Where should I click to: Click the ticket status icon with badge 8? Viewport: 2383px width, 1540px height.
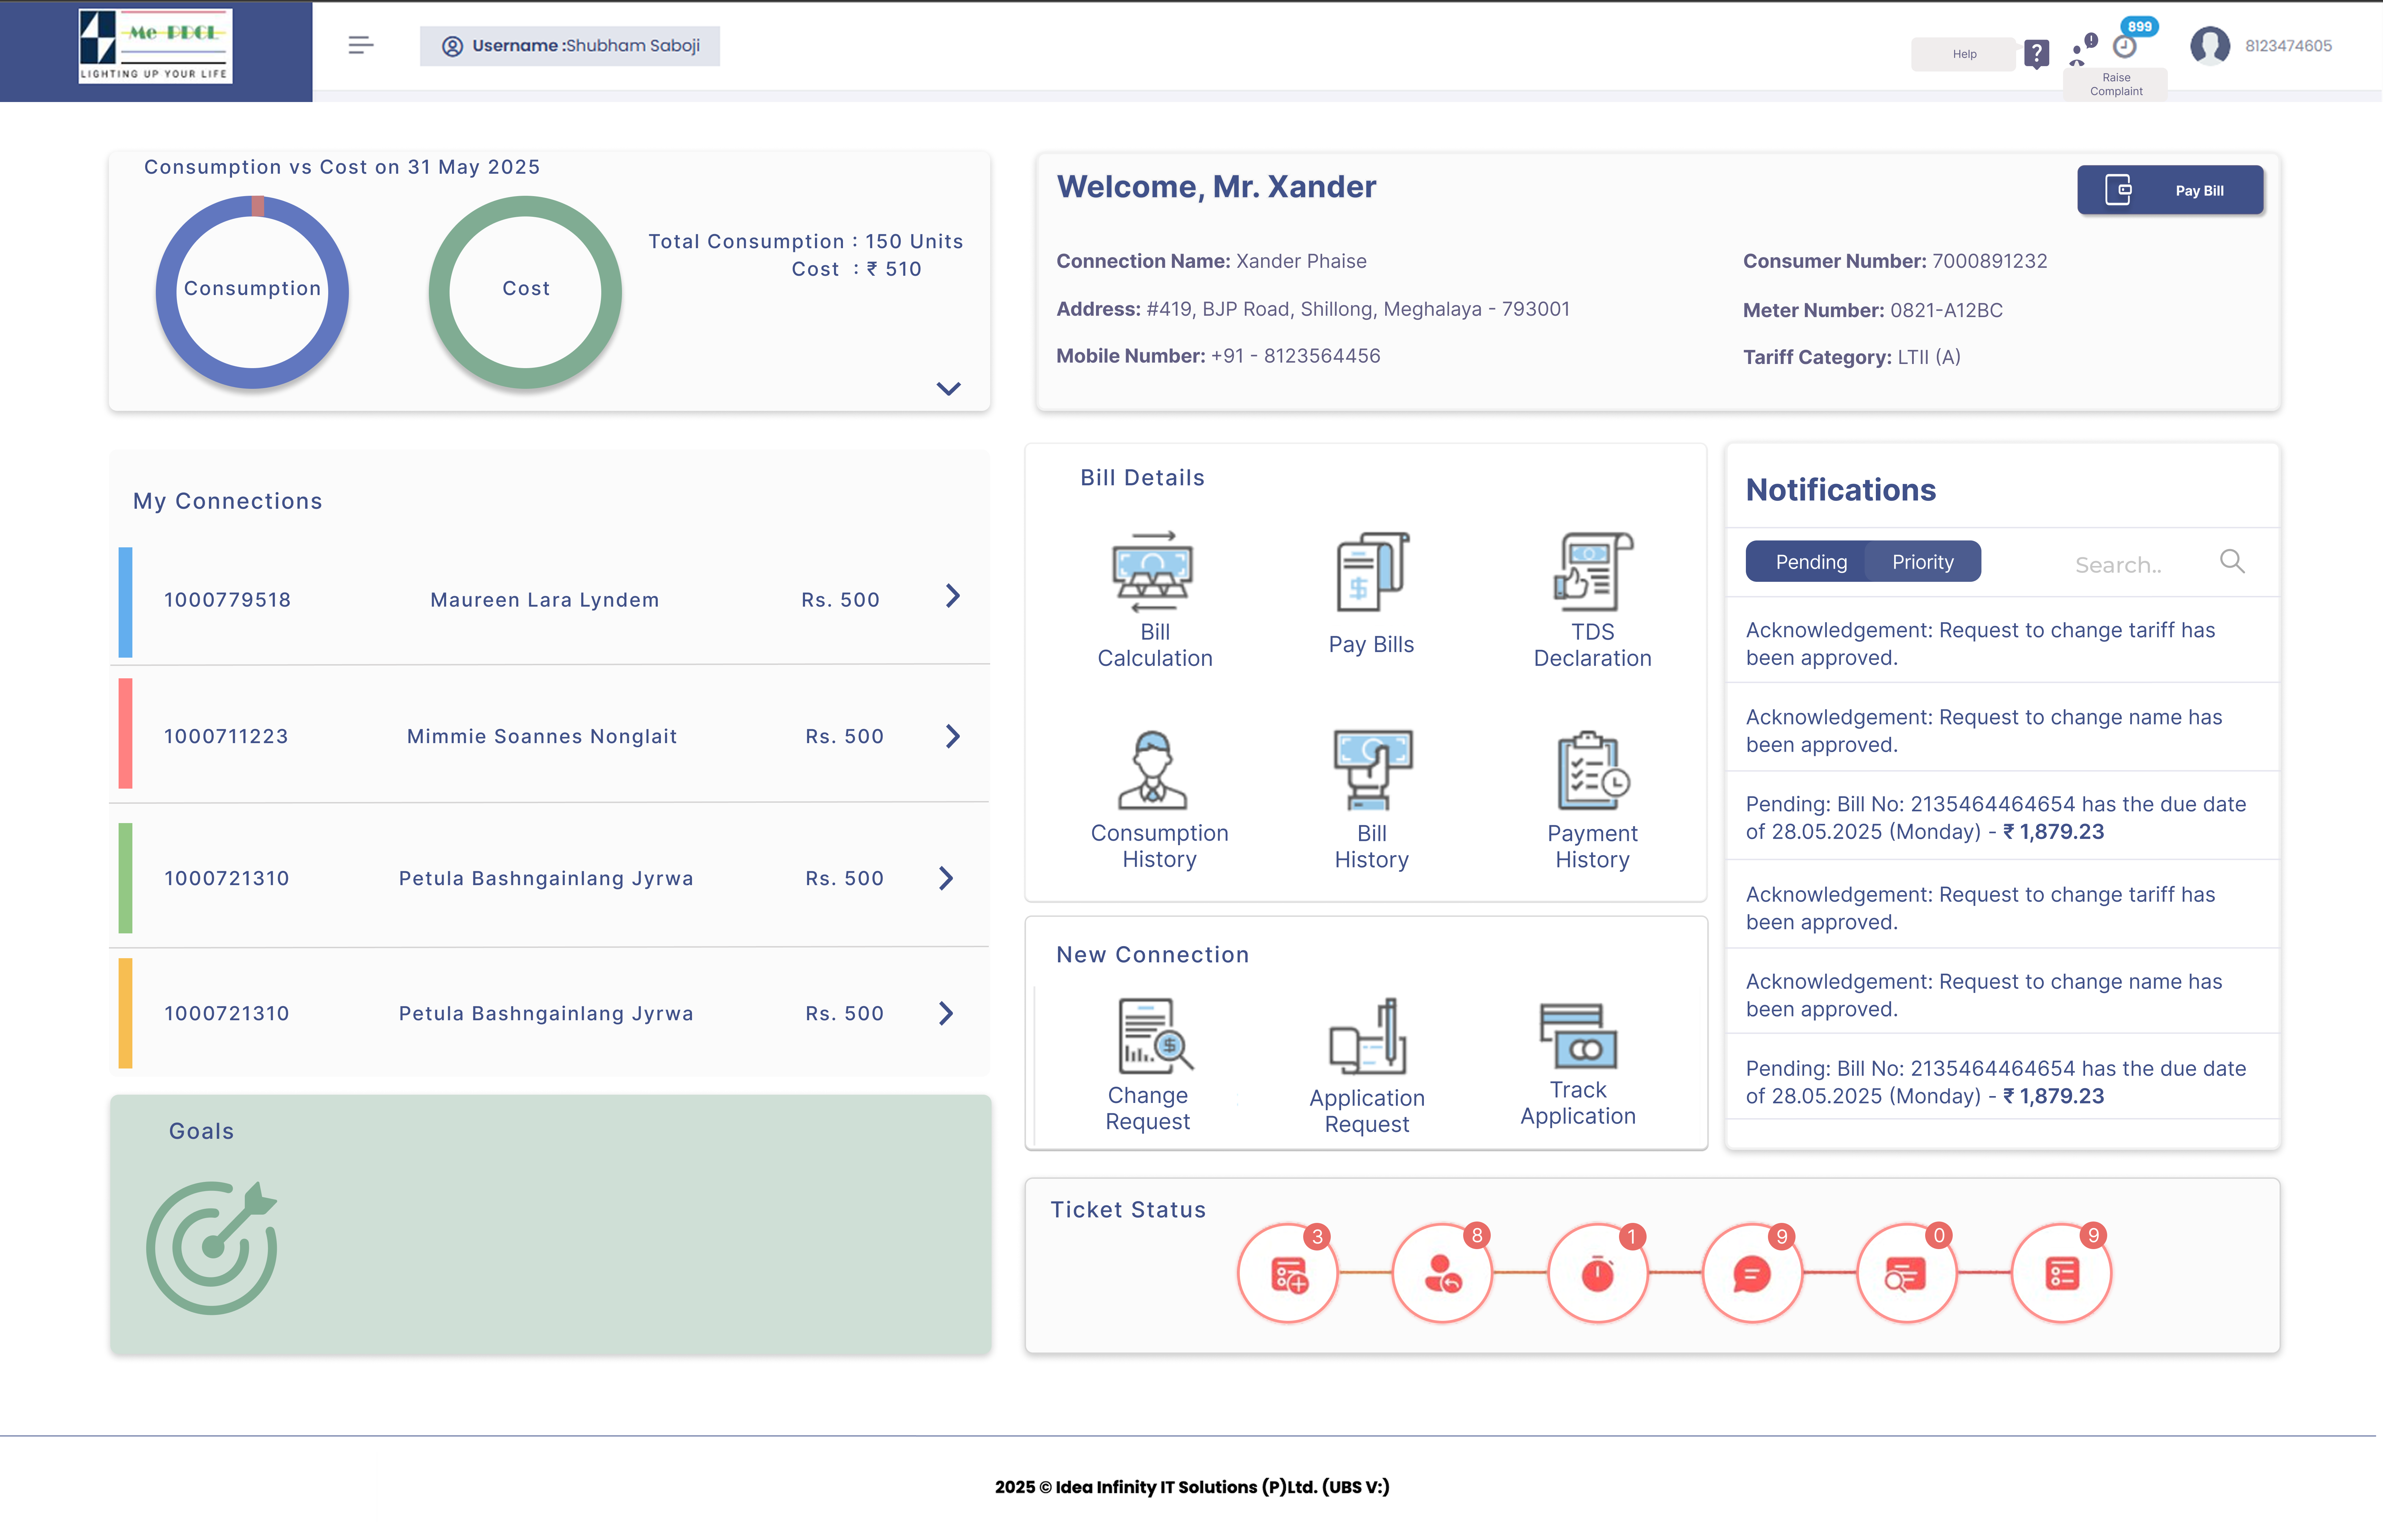coord(1442,1273)
